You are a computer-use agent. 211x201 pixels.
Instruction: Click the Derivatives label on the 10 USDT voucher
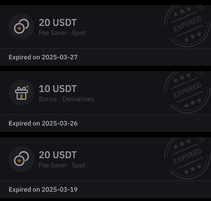click(x=78, y=99)
